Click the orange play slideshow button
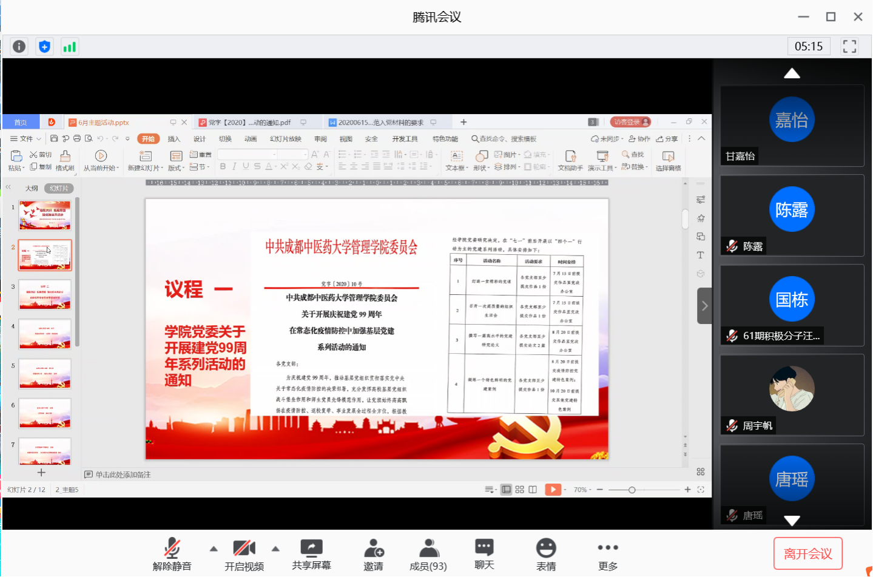873x577 pixels. click(553, 490)
